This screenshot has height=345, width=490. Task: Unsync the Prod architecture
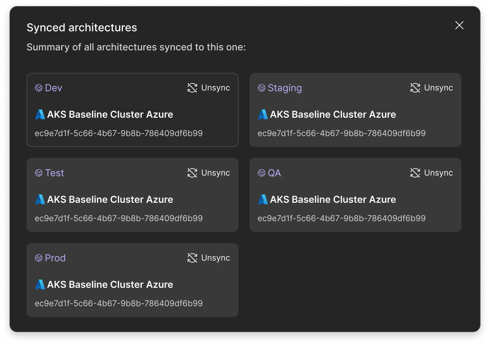point(209,258)
